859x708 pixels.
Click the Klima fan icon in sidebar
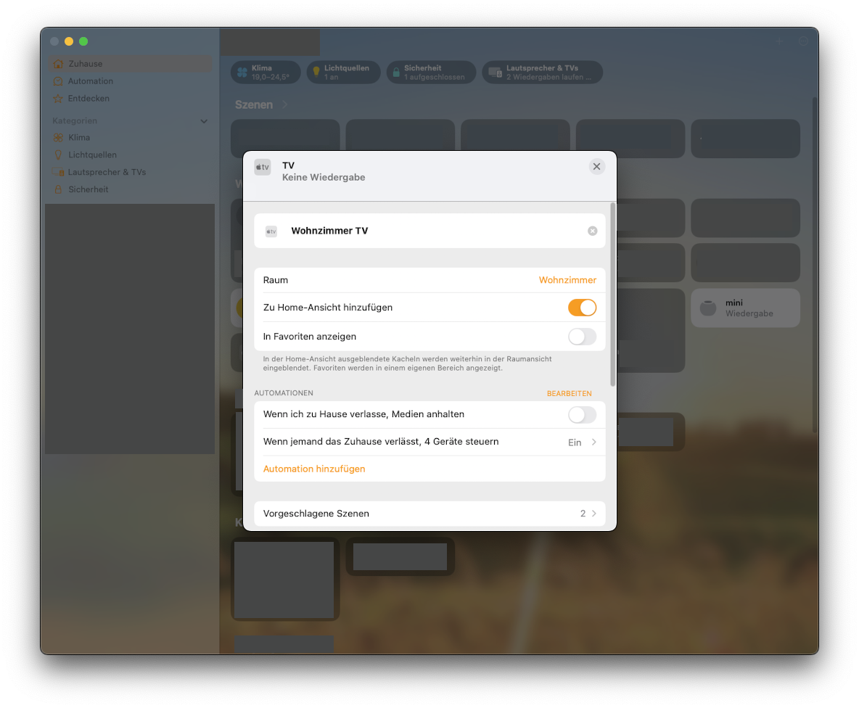tap(58, 137)
